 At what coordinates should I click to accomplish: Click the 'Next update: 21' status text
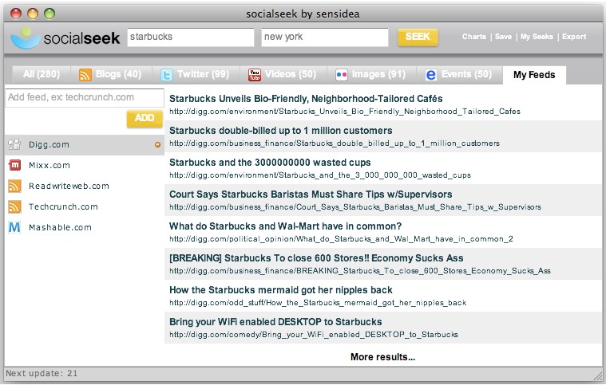(42, 373)
